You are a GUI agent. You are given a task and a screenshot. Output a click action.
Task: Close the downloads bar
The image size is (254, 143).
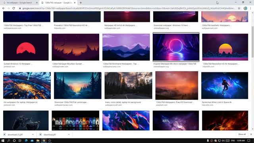pos(251,134)
